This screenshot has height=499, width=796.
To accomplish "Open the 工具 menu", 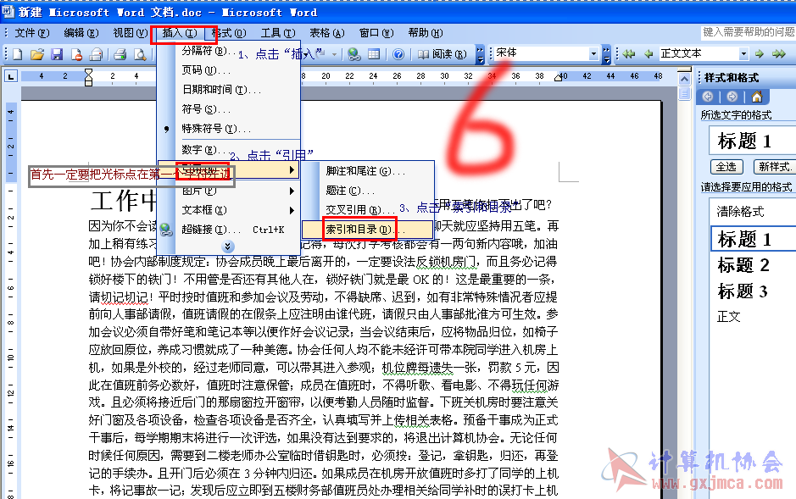I will point(278,33).
